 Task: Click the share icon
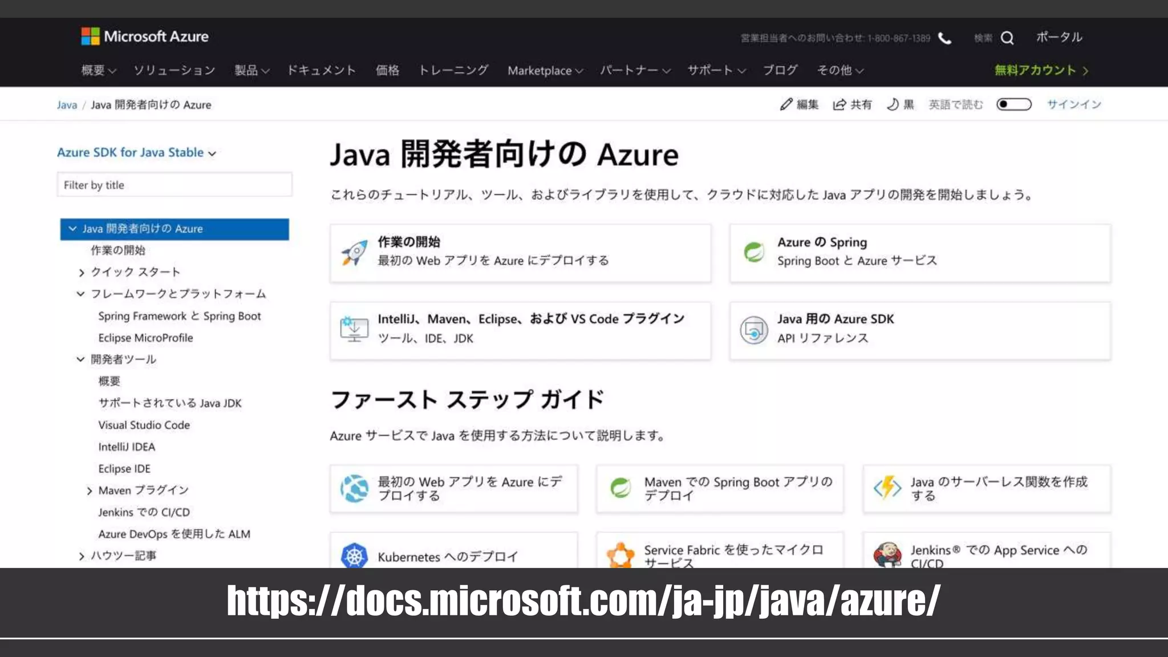tap(839, 104)
